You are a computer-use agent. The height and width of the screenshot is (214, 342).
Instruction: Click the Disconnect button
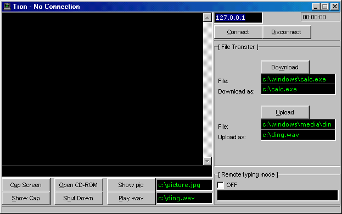tap(287, 32)
